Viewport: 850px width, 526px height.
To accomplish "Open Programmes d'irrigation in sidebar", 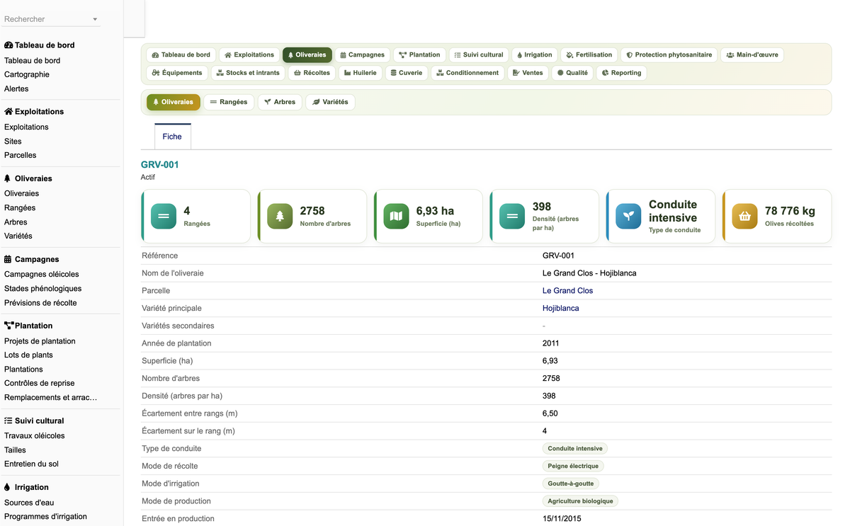I will (x=45, y=517).
